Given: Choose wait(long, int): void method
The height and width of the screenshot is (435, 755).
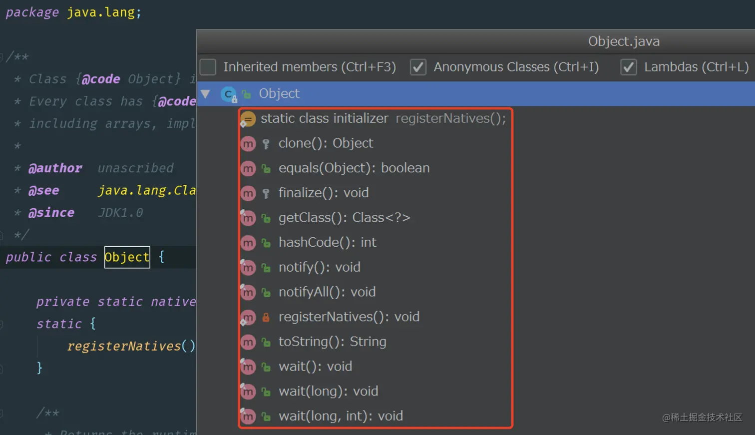Looking at the screenshot, I should pyautogui.click(x=341, y=416).
